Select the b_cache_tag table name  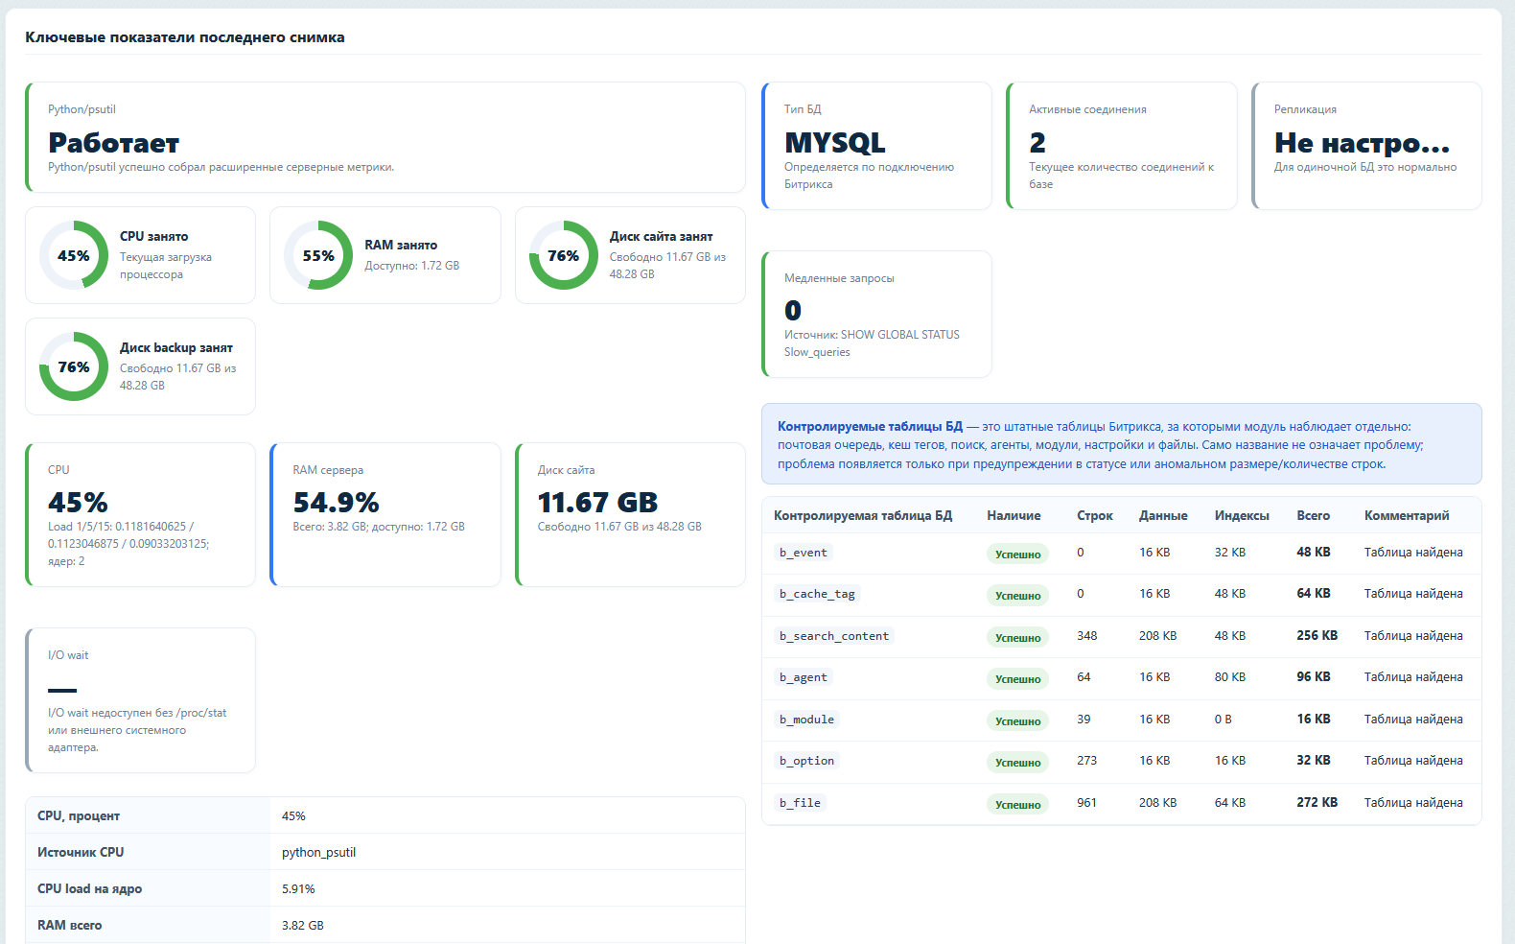[817, 594]
